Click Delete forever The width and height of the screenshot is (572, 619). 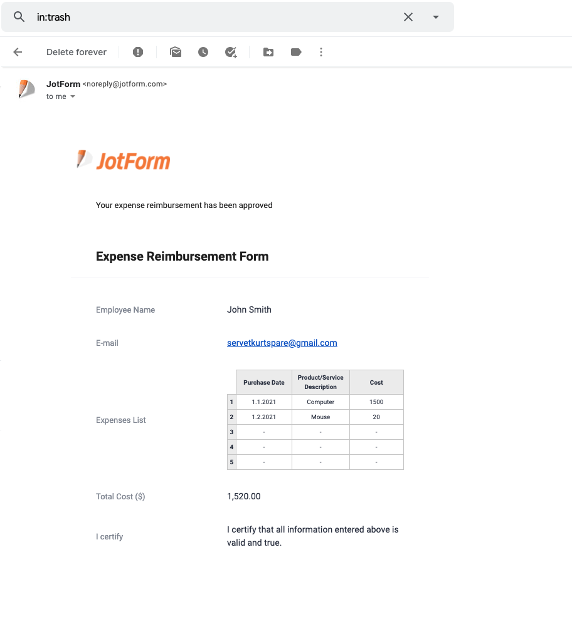coord(77,52)
